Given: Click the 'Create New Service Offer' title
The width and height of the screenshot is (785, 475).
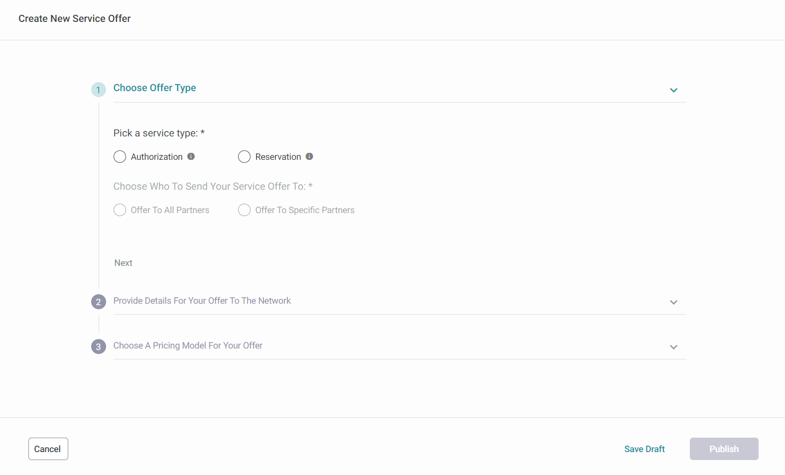Looking at the screenshot, I should 75,18.
